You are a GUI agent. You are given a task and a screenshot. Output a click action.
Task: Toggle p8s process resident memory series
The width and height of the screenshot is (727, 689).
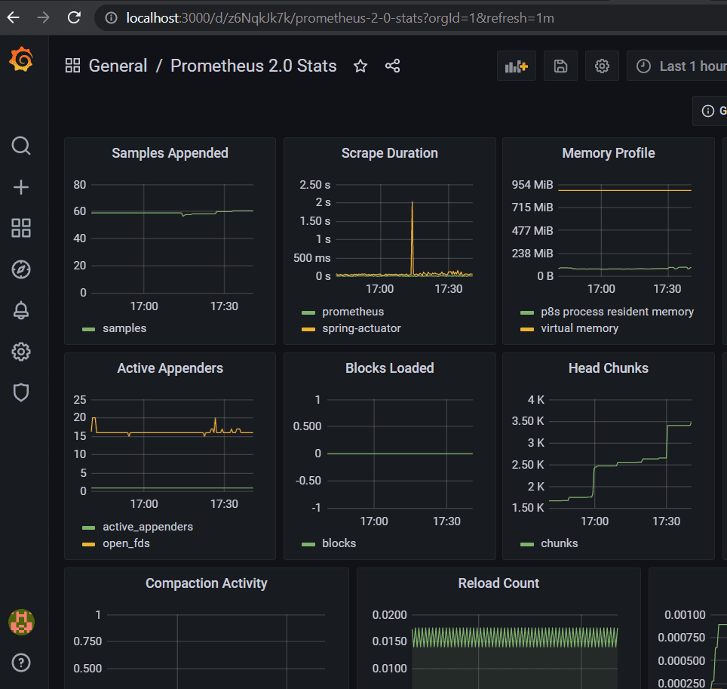[617, 312]
